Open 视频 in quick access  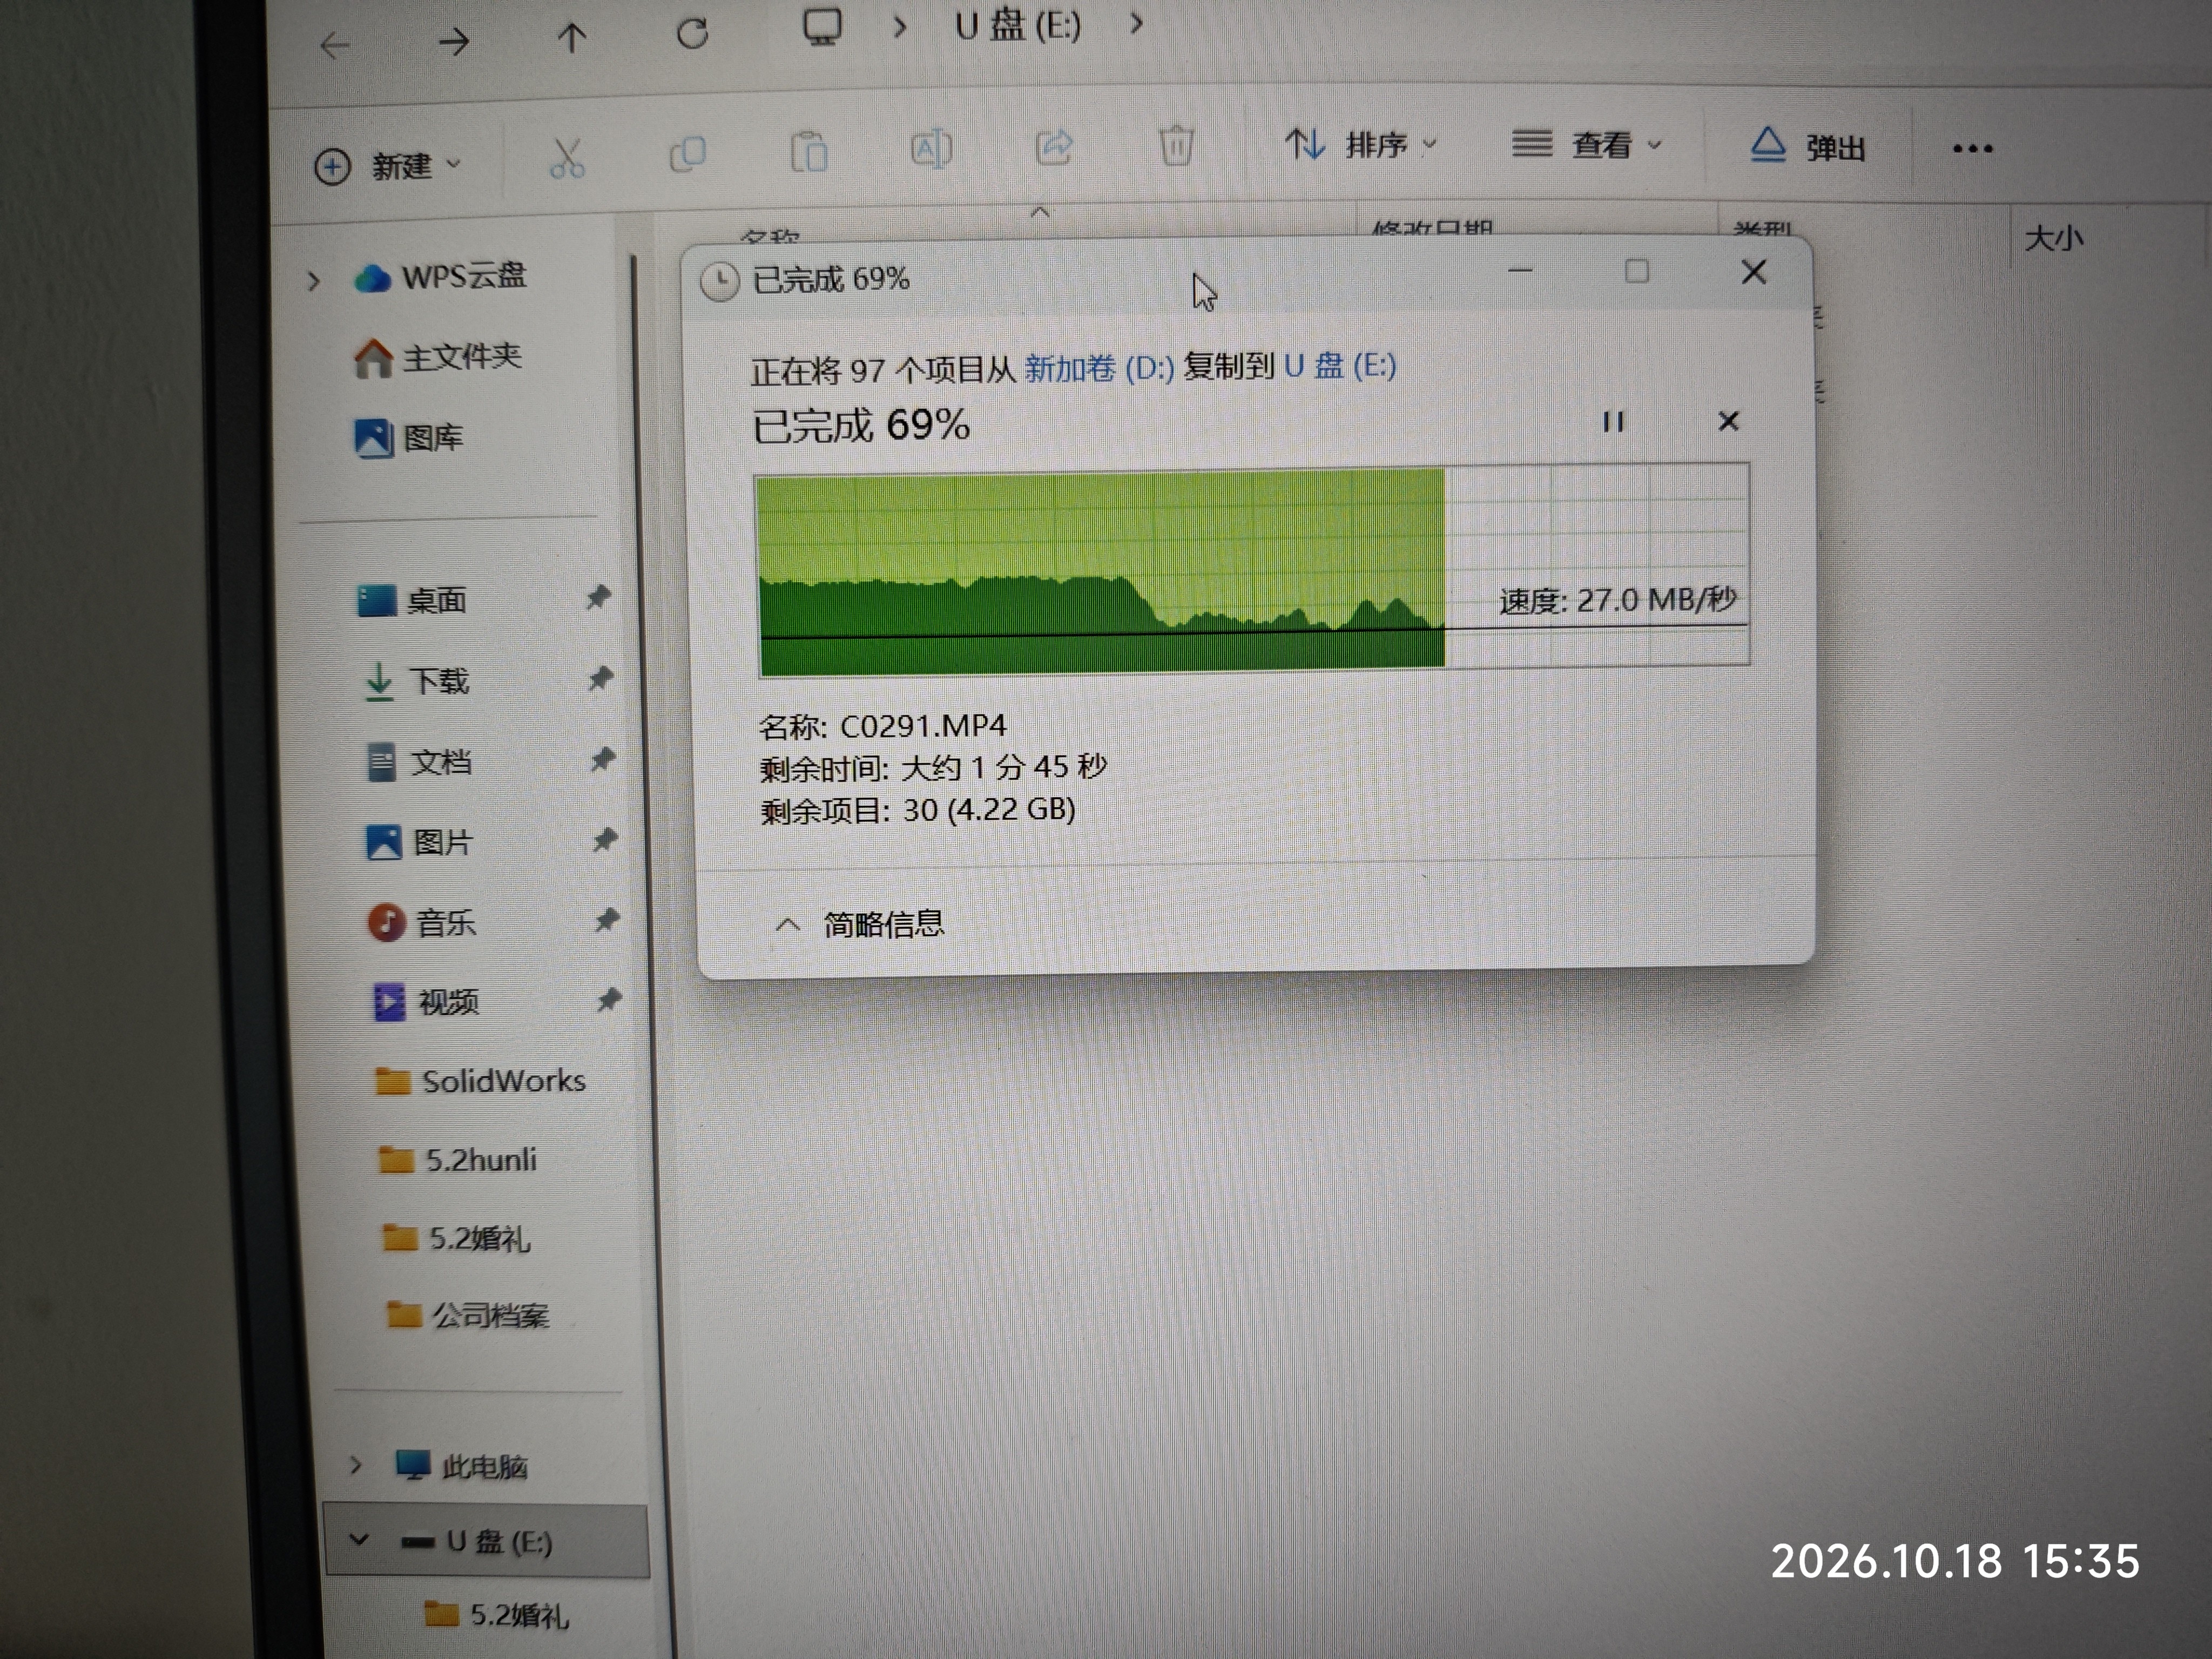point(426,1002)
